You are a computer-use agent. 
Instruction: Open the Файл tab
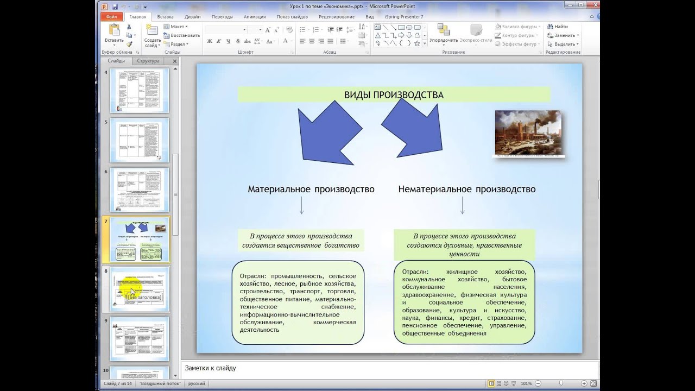click(112, 17)
